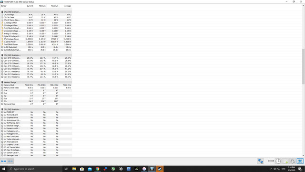This screenshot has height=172, width=305.
Task: Select the CPU GT Cores row
Action: [x=36, y=20]
